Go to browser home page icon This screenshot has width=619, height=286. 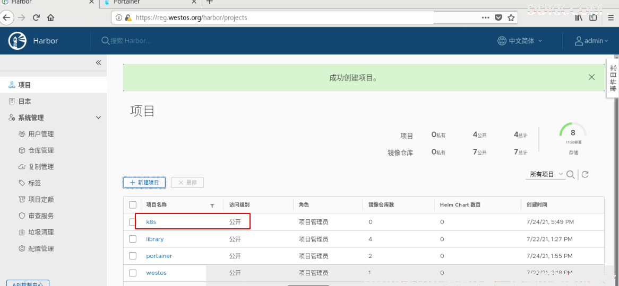click(x=50, y=17)
